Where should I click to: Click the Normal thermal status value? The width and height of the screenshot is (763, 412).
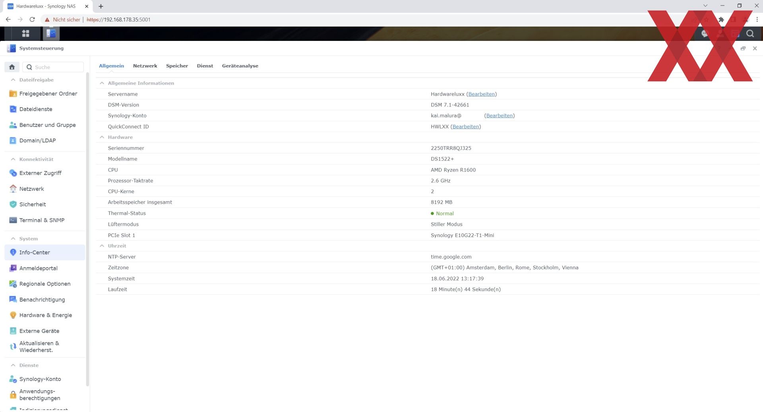(444, 214)
